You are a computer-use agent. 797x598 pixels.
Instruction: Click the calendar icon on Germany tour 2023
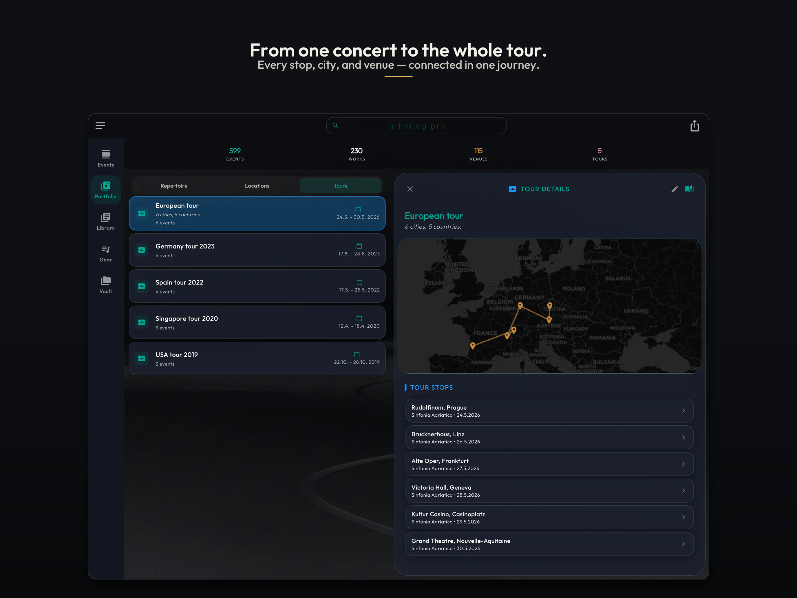point(359,246)
